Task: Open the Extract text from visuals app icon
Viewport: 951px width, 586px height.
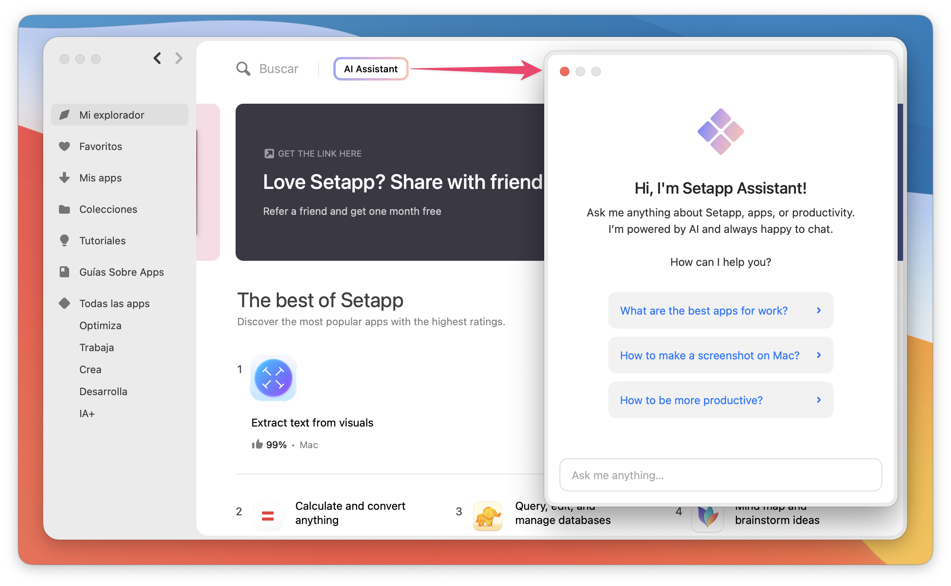Action: 273,378
